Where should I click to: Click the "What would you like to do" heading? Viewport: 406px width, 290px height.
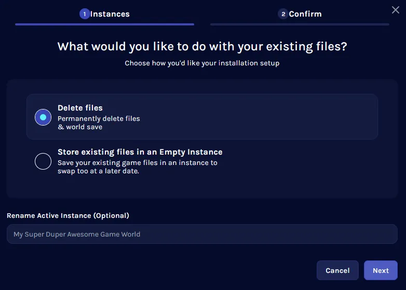pyautogui.click(x=202, y=46)
